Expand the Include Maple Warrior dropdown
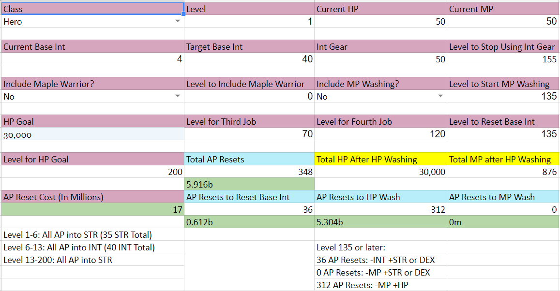This screenshot has width=560, height=291. 178,97
